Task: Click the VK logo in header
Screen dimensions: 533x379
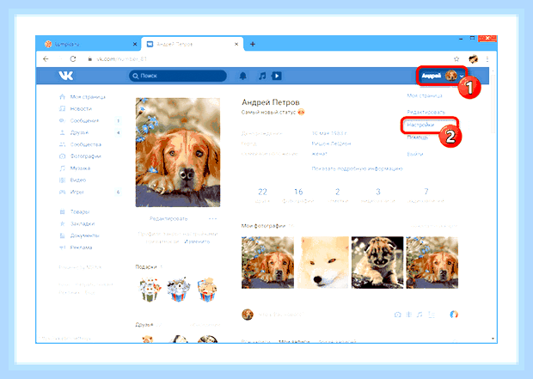Action: point(65,76)
